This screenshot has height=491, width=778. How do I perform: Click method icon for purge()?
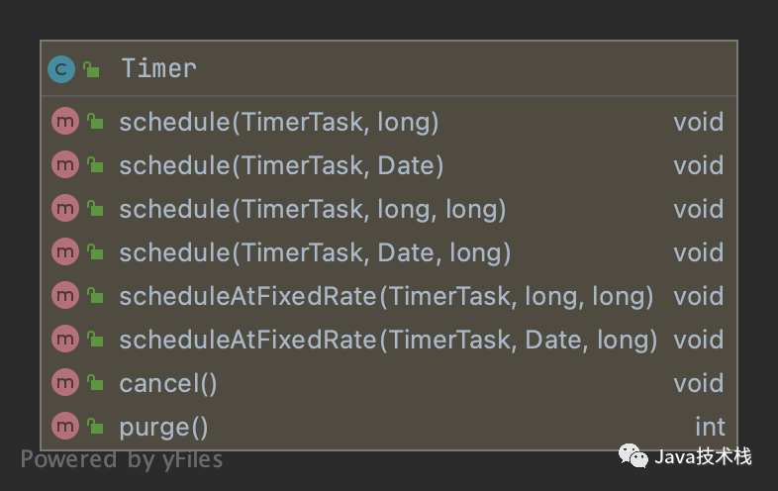[65, 426]
